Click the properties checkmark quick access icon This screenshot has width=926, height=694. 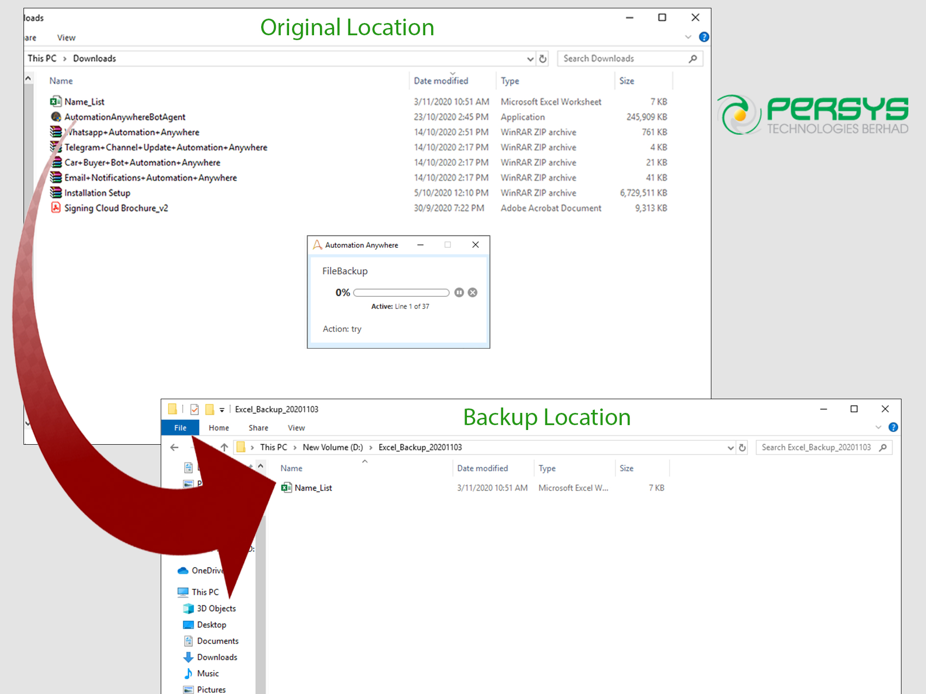[x=195, y=409]
